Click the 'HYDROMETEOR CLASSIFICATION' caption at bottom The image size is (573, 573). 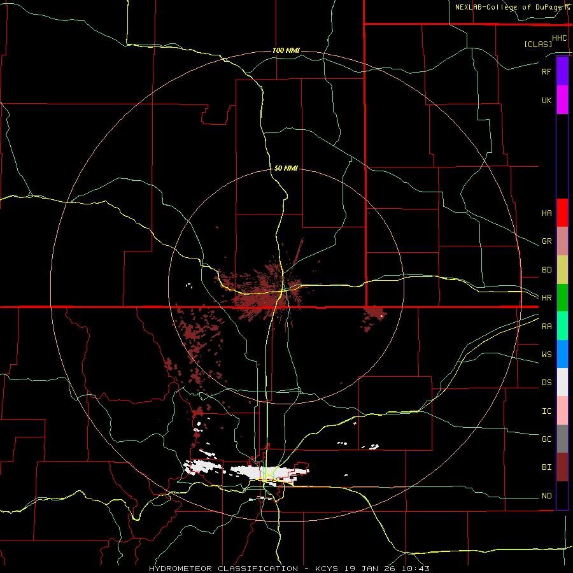click(x=223, y=569)
